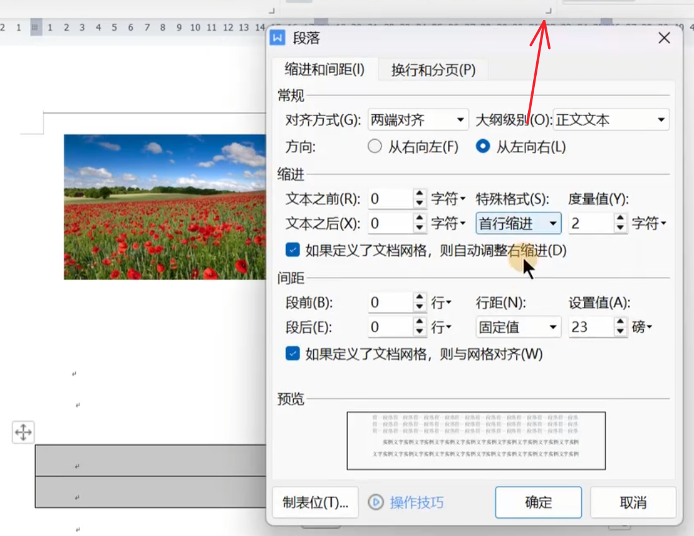The image size is (694, 536).
Task: Open the 字符 unit dropdown for 文本之前
Action: coord(449,199)
